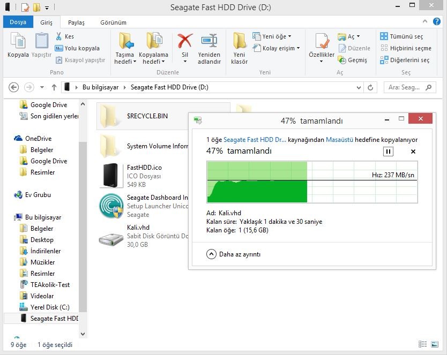Image resolution: width=447 pixels, height=355 pixels.
Task: Select Son gidilen yerler in sidebar
Action: [48, 116]
